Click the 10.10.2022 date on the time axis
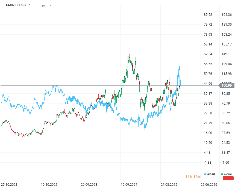Viewport: 238px width, 189px height. 49,184
